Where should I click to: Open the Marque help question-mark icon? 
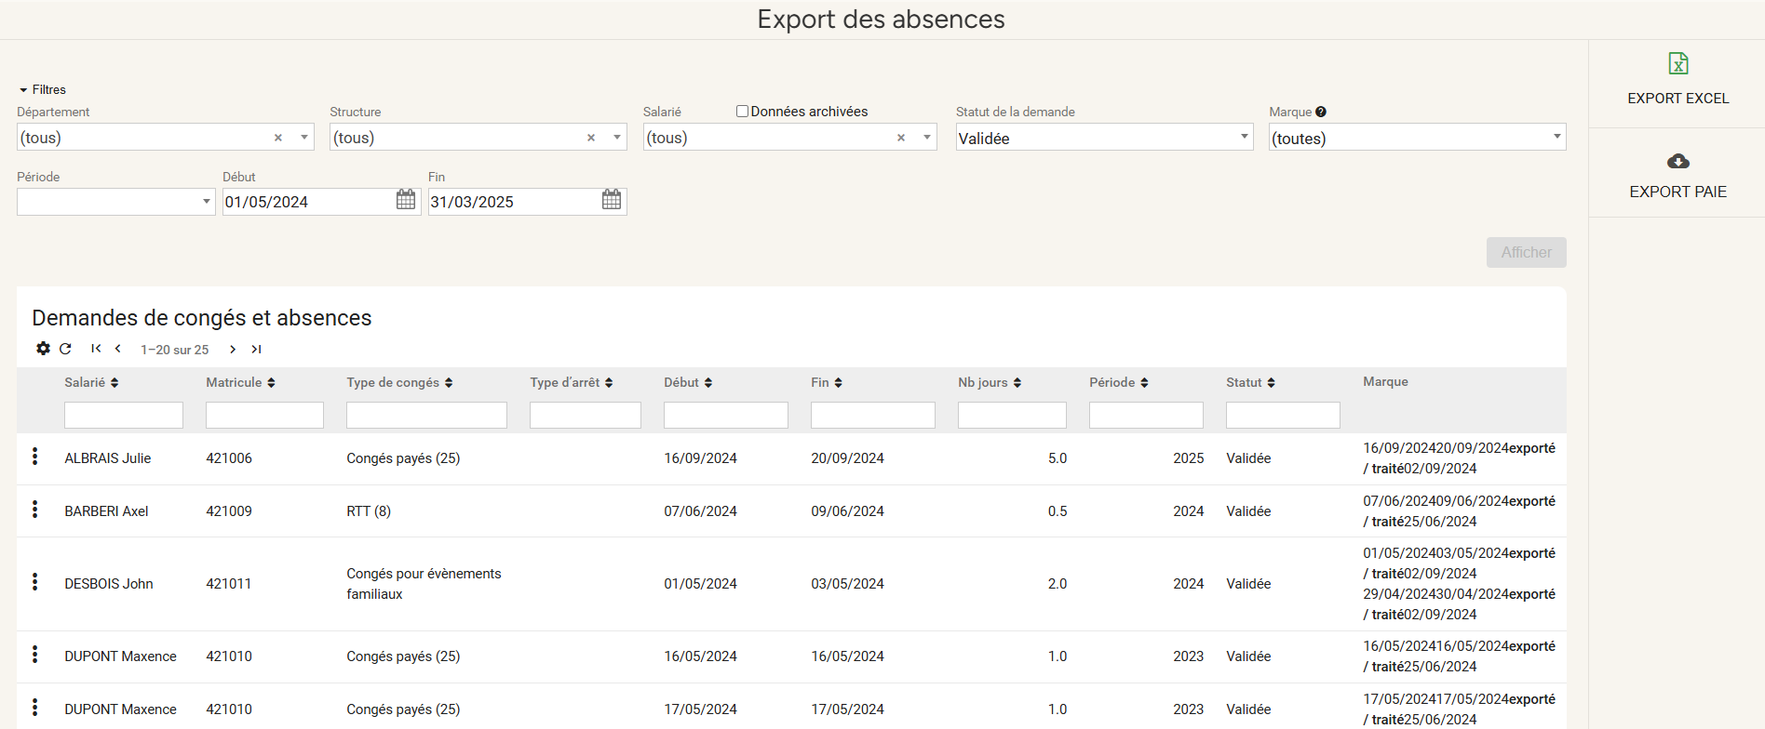pyautogui.click(x=1321, y=112)
